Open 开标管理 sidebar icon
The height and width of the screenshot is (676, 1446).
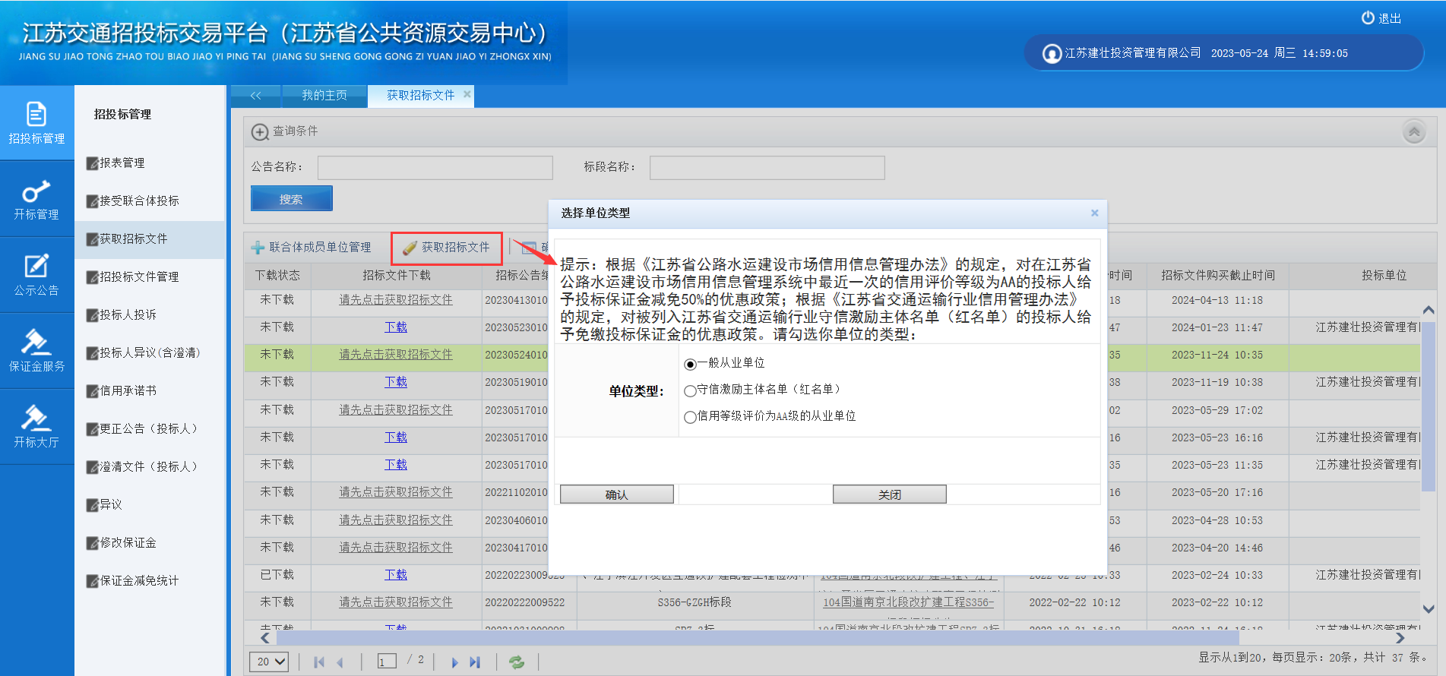pos(36,199)
